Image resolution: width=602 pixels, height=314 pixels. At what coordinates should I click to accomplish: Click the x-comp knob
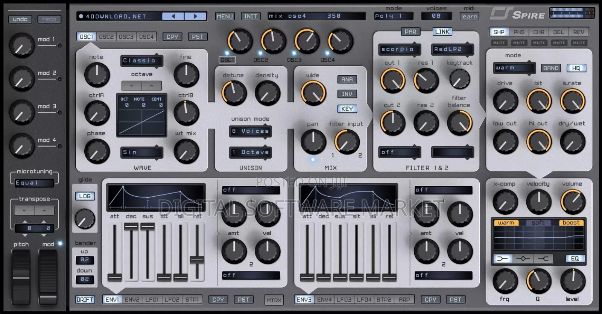coord(505,202)
